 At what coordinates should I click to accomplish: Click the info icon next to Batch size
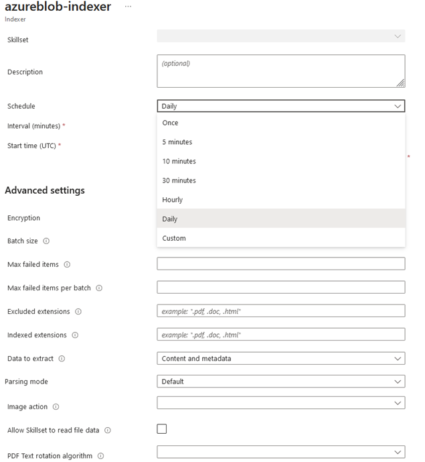(x=46, y=241)
